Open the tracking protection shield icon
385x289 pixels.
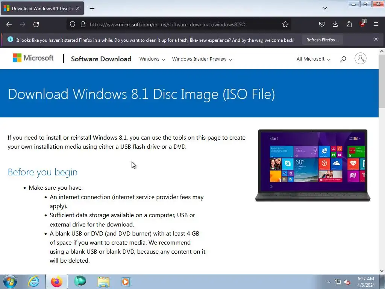(x=73, y=24)
